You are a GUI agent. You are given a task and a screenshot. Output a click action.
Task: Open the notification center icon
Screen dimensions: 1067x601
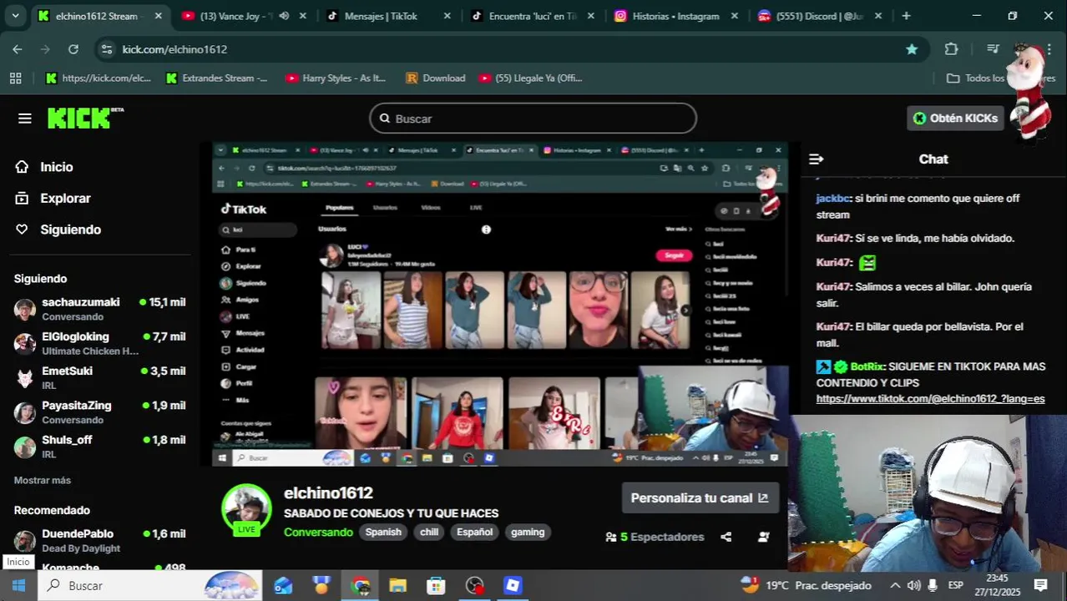pyautogui.click(x=1040, y=585)
